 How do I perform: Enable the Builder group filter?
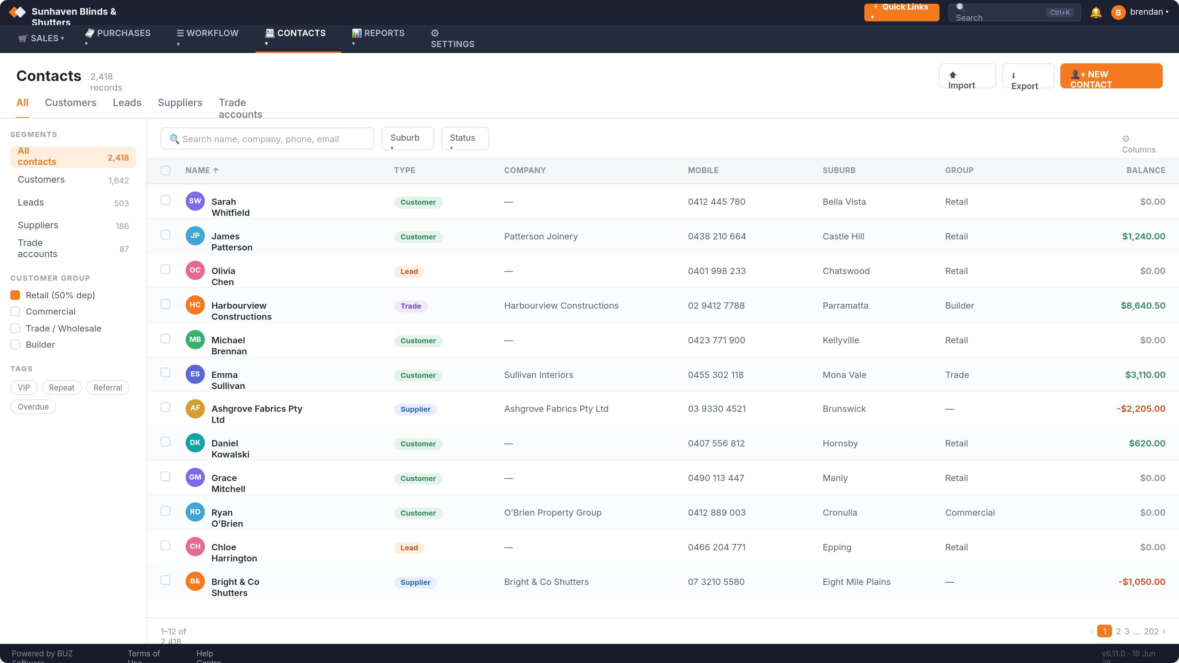pyautogui.click(x=15, y=344)
